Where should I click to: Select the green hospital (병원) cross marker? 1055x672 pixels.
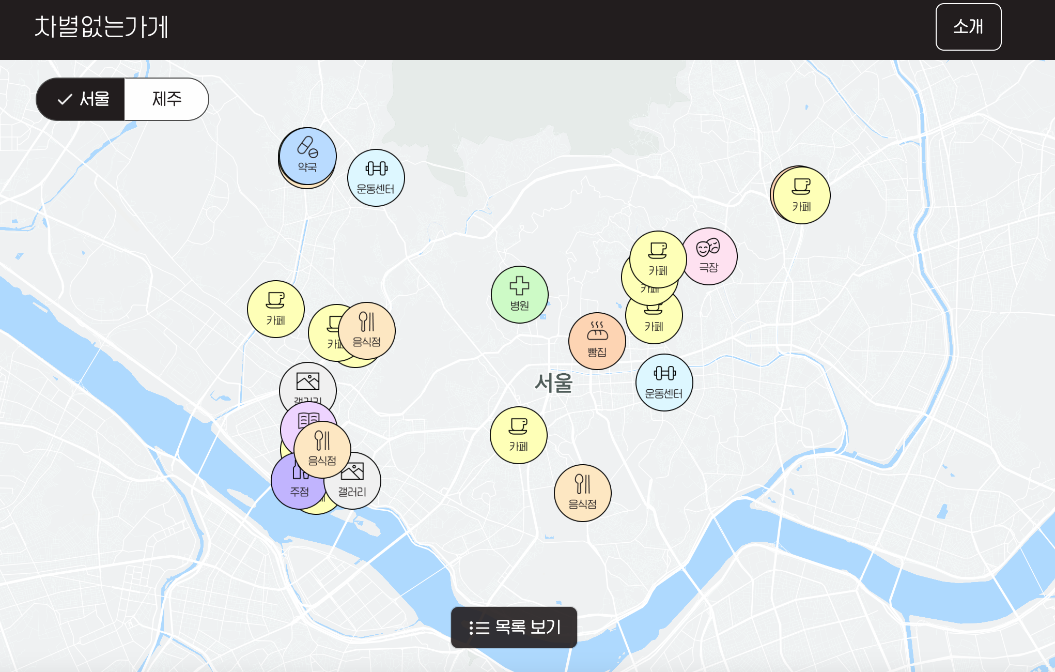click(x=519, y=295)
